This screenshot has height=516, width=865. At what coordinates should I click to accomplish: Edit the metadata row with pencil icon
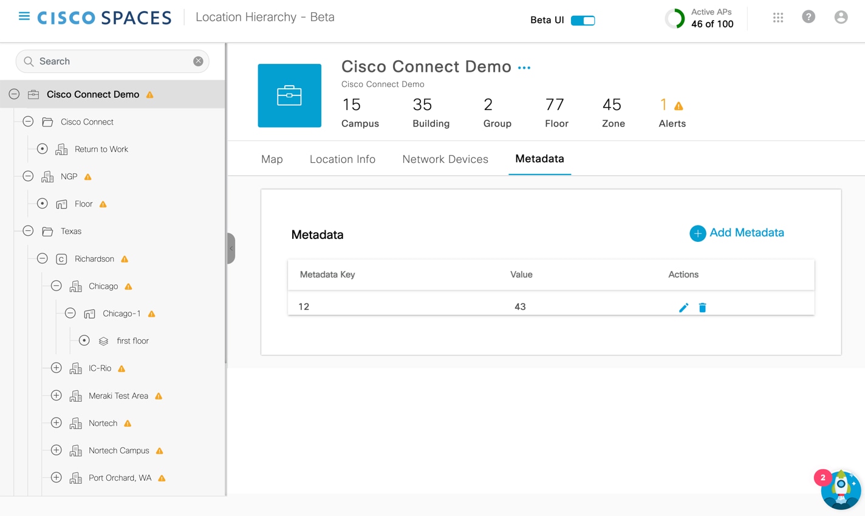point(683,308)
